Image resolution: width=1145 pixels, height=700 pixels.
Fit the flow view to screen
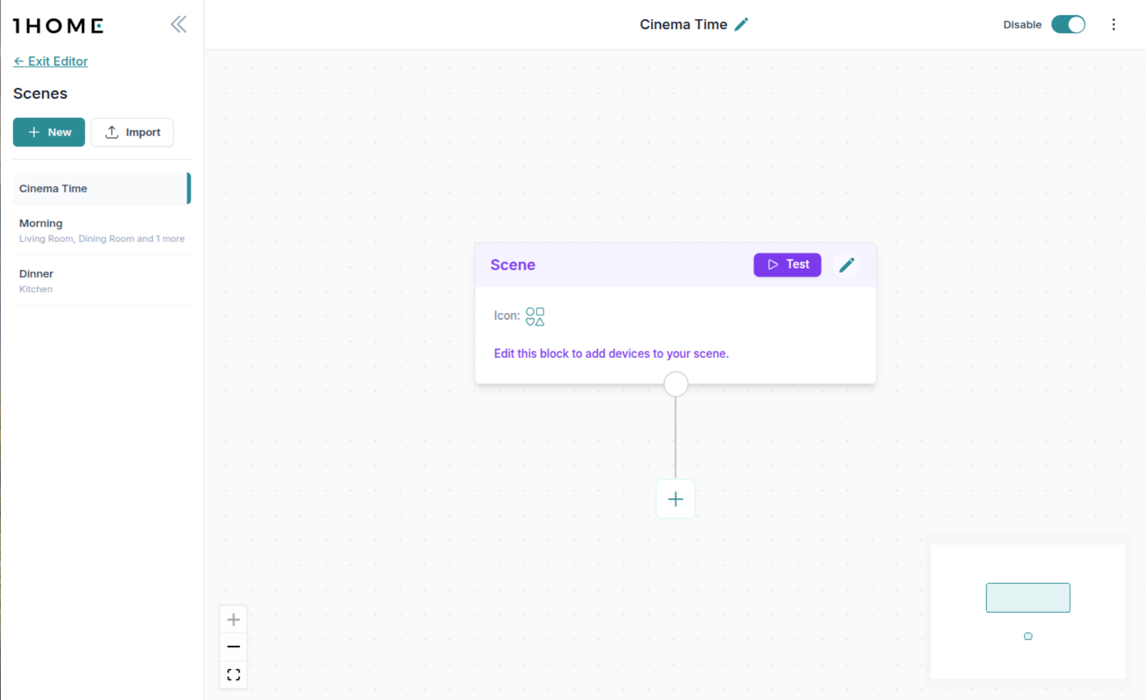point(234,675)
